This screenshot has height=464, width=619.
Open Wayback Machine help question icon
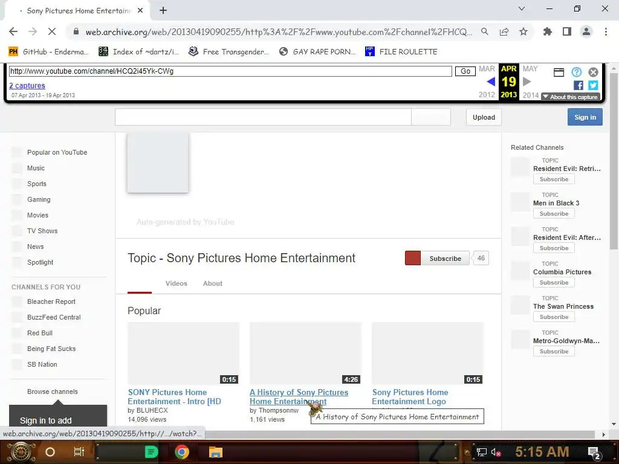point(576,72)
